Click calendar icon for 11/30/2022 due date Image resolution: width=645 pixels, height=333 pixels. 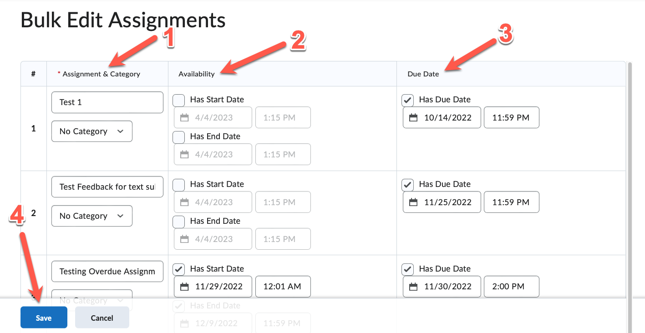[x=413, y=287]
